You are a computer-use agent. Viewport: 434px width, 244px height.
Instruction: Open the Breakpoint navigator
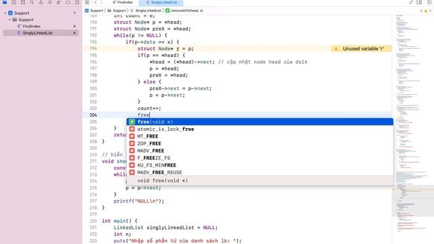[68, 2]
